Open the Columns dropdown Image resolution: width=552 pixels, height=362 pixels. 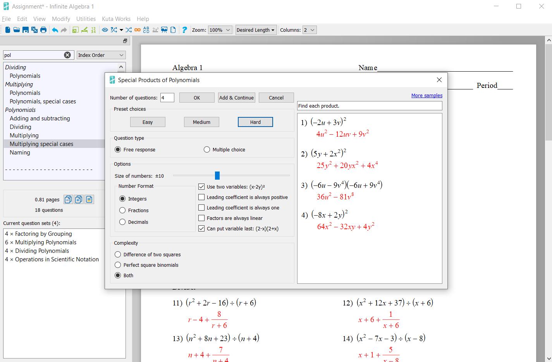(310, 30)
